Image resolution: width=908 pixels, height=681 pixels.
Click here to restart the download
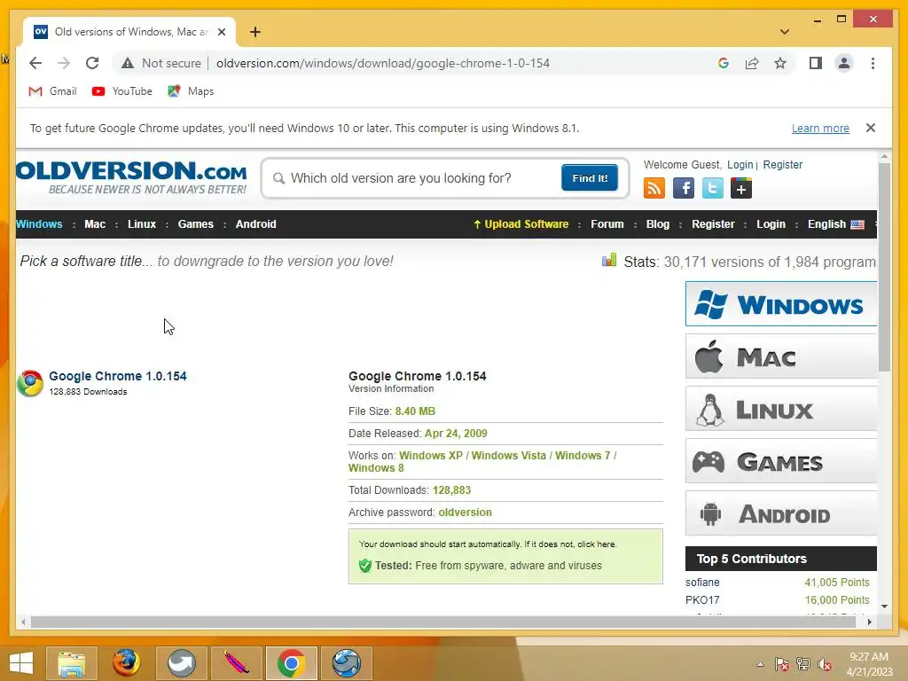pos(597,544)
